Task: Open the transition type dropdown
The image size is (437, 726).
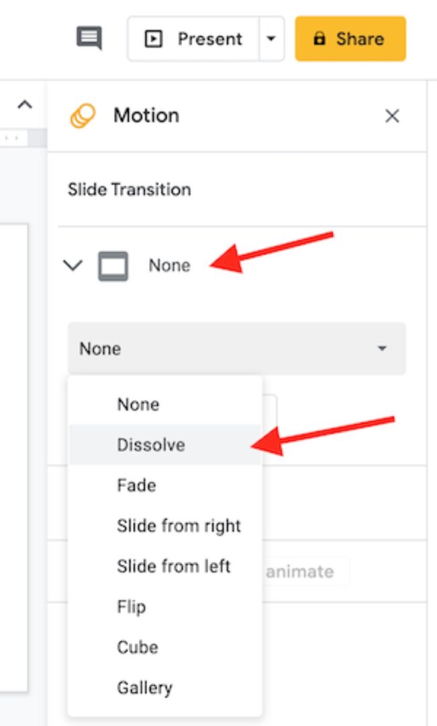Action: [235, 348]
